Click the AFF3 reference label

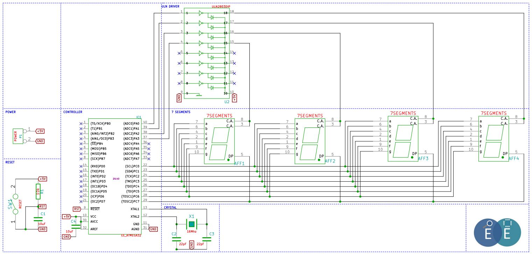(423, 158)
